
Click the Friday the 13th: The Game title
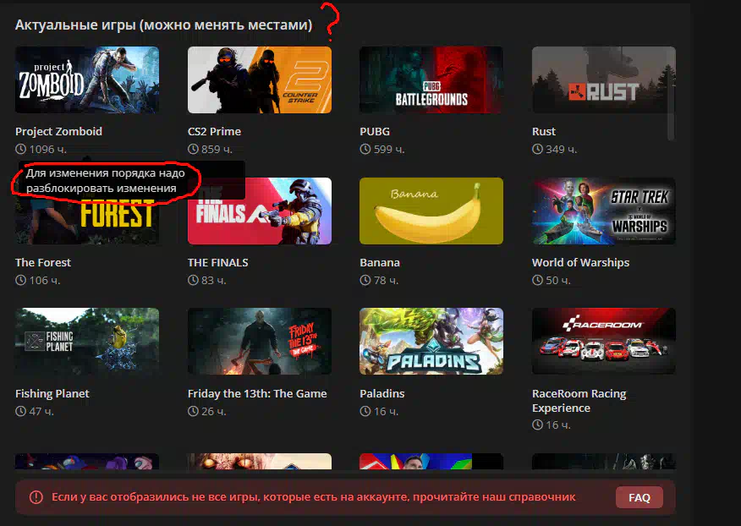click(x=257, y=394)
